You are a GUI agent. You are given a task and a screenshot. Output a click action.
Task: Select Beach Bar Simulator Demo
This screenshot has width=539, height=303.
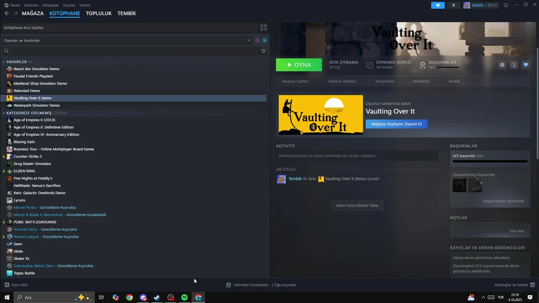pyautogui.click(x=36, y=69)
